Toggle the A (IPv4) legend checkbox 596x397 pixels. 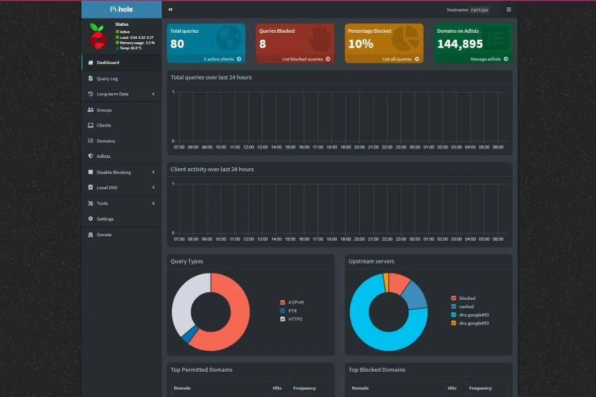click(283, 302)
